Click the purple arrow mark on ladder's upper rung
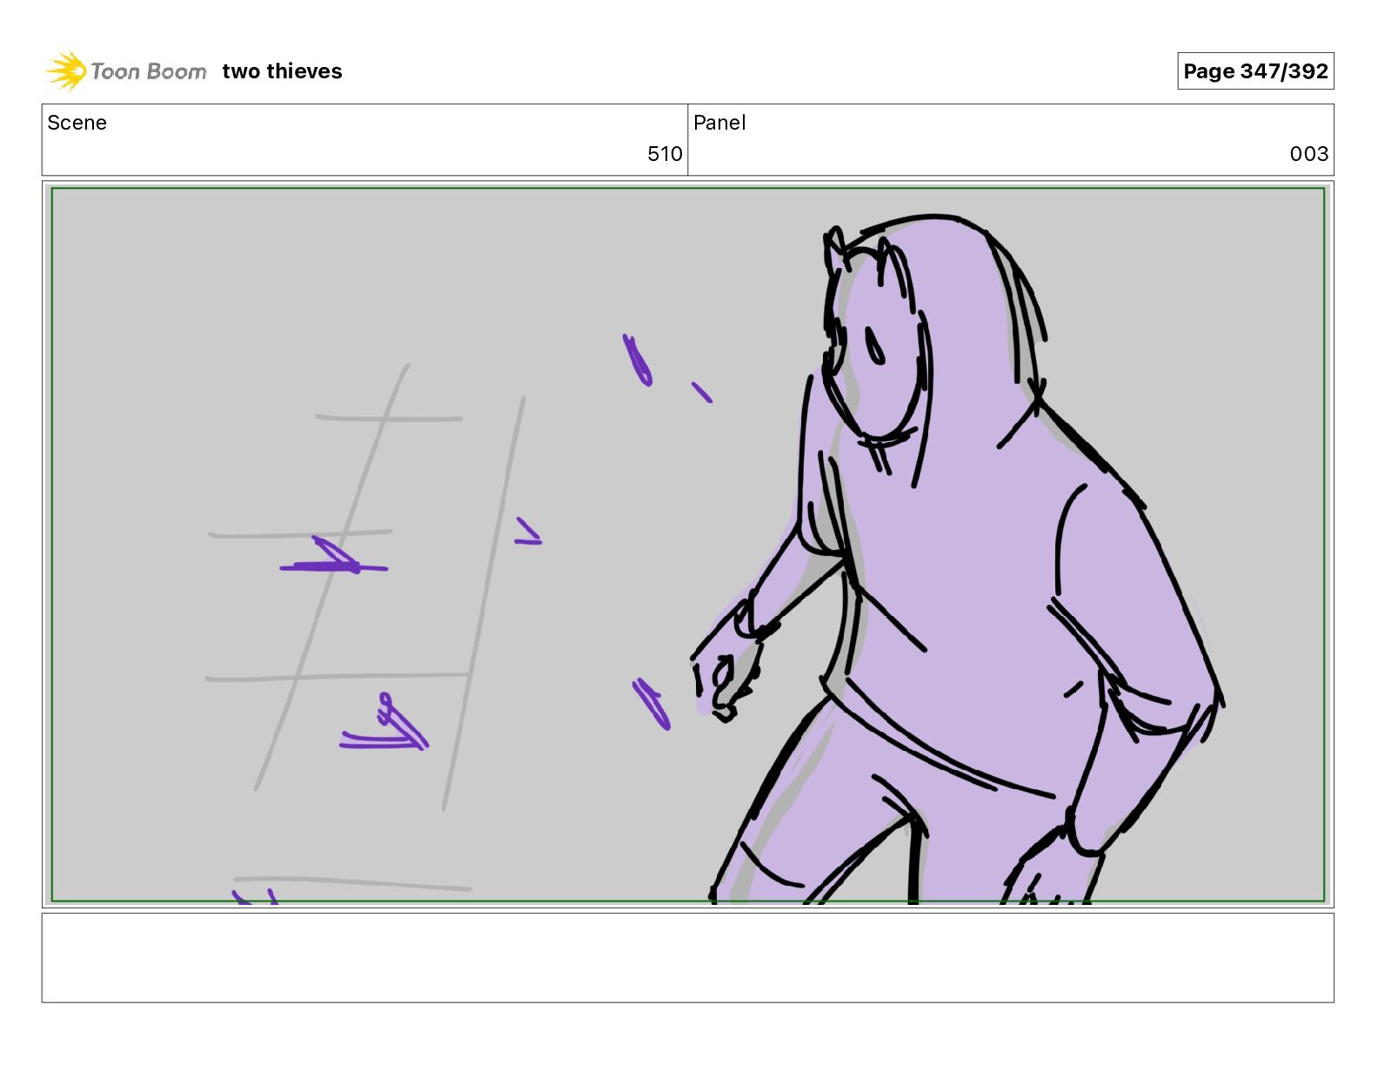This screenshot has width=1378, height=1065. pyautogui.click(x=334, y=557)
